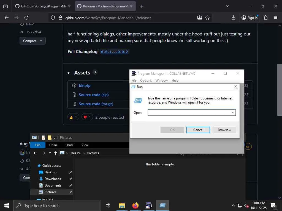282x211 pixels.
Task: Open the 0.0.1...0.0.2 changelog link
Action: 114,52
